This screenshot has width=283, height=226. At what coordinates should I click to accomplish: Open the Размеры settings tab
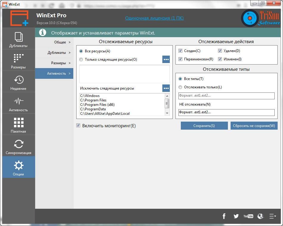54,63
